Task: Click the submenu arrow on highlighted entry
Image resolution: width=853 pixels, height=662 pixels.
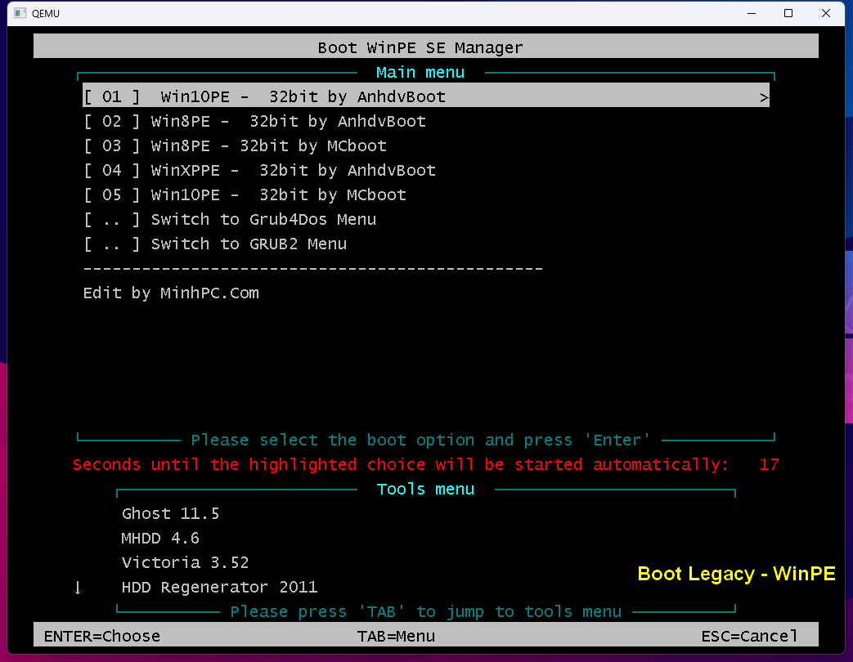Action: (764, 98)
